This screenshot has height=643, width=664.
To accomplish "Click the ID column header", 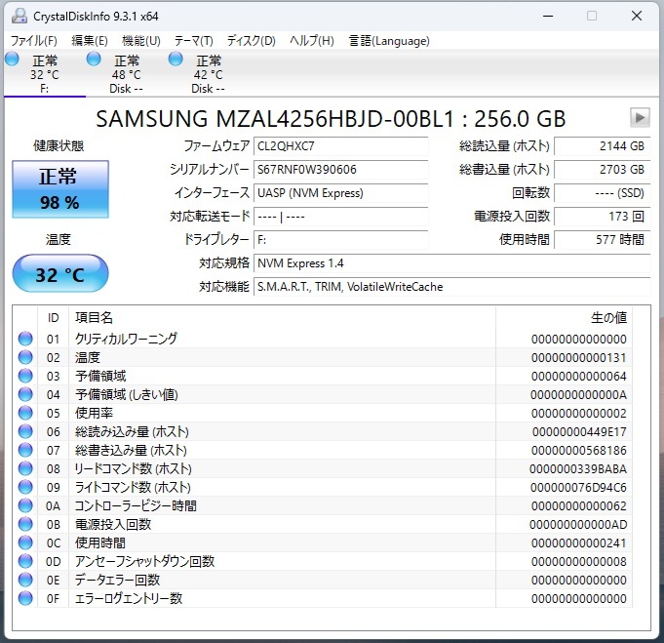I will [x=54, y=317].
